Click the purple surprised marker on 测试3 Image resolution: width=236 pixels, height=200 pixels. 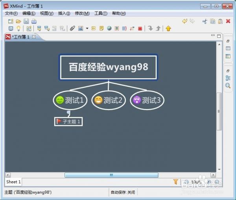(137, 100)
